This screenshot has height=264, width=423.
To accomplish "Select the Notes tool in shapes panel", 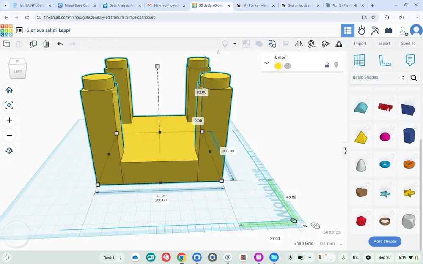I will click(410, 60).
